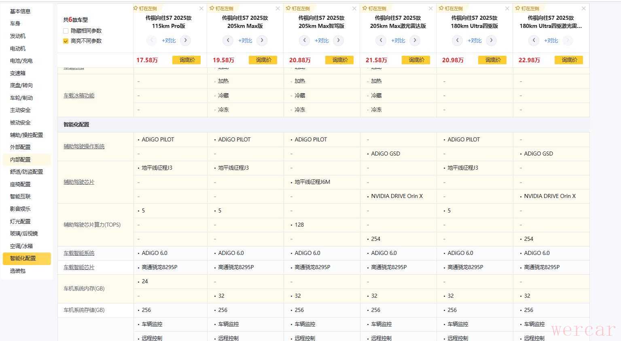Image resolution: width=621 pixels, height=341 pixels.
Task: Open 辅助/操控配置 in sidebar
Action: click(x=26, y=135)
